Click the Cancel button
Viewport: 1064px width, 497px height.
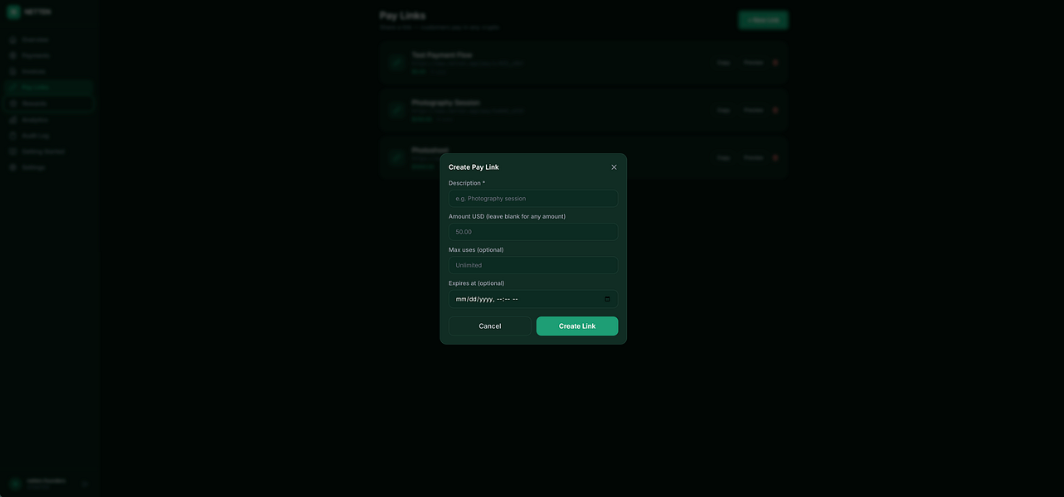point(490,326)
